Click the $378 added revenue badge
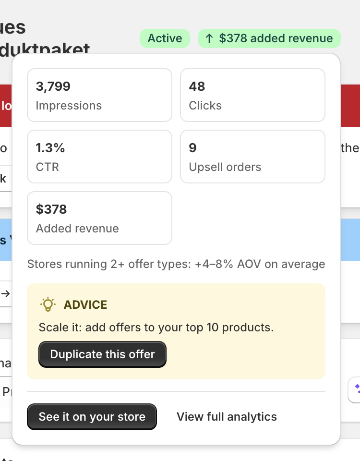This screenshot has height=461, width=360. (x=269, y=38)
